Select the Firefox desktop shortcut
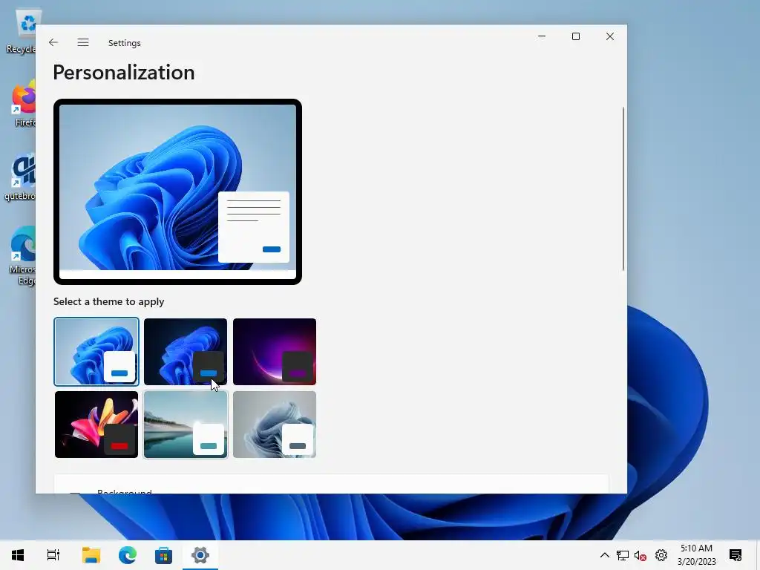Viewport: 760px width, 570px height. tap(22, 105)
